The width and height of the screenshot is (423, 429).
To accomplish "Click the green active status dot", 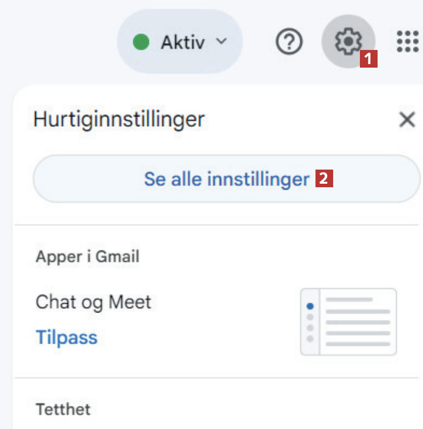I will tap(141, 42).
